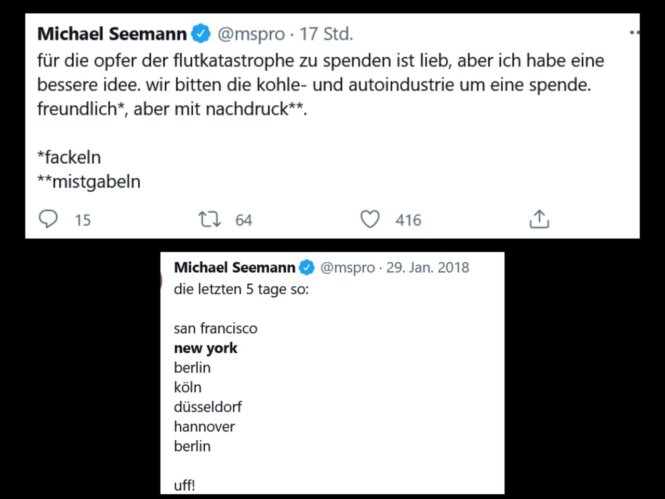Open the share upload icon
The height and width of the screenshot is (499, 665).
click(x=539, y=219)
